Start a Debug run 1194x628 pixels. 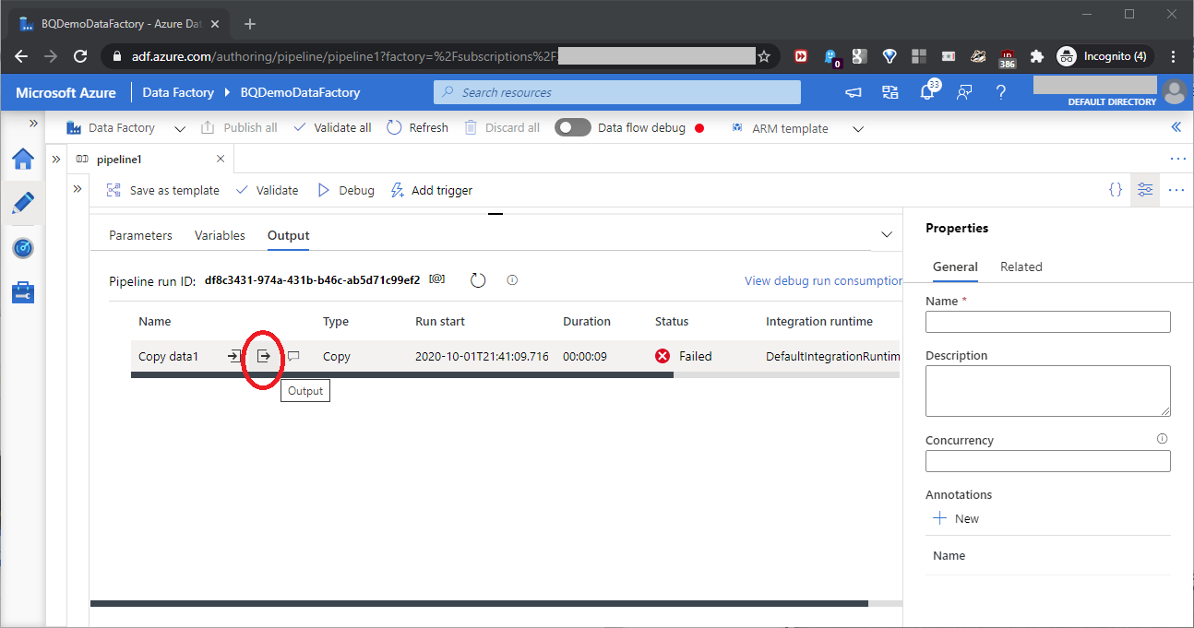click(x=346, y=190)
